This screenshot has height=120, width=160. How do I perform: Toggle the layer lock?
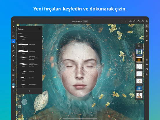point(147,74)
